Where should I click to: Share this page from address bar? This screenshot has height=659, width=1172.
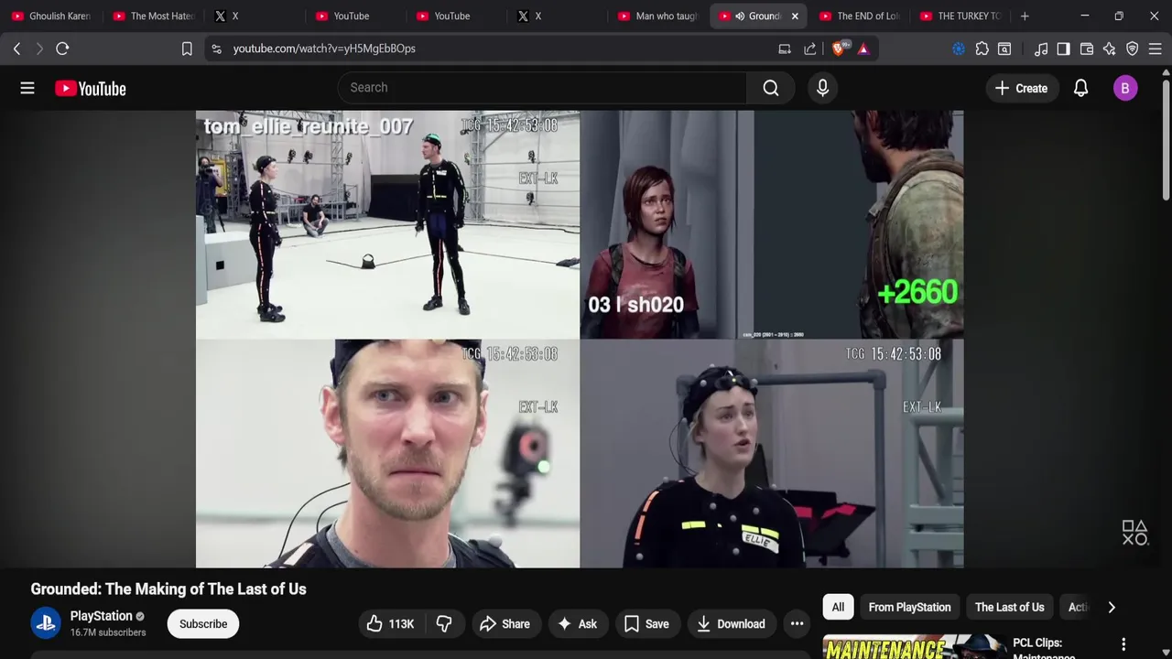pyautogui.click(x=810, y=49)
